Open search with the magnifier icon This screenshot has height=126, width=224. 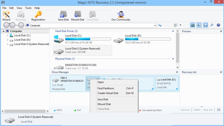pyautogui.click(x=212, y=25)
